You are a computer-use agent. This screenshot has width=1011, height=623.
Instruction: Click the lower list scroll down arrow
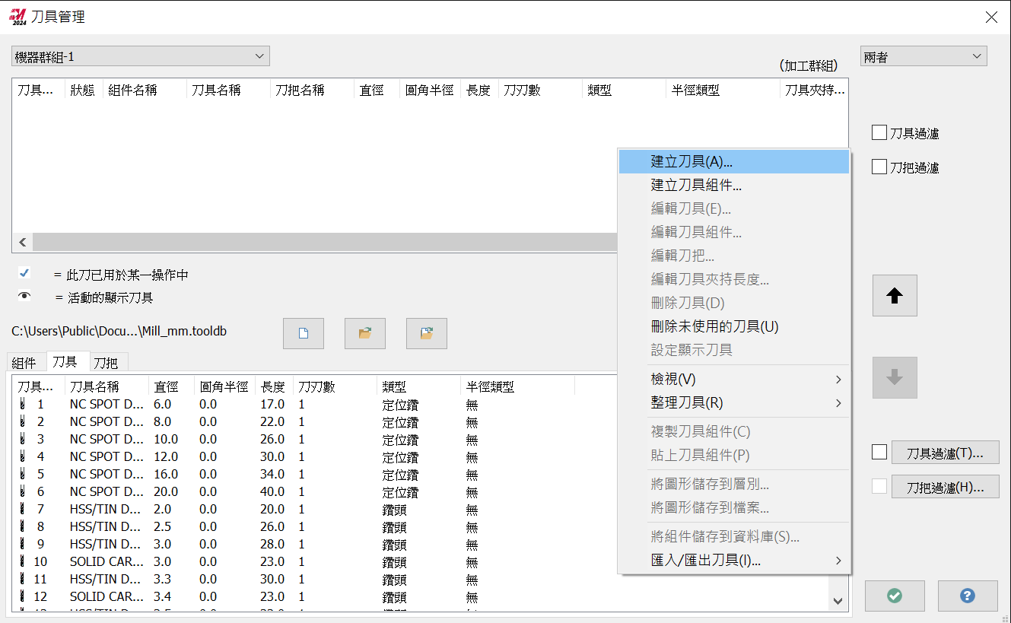click(x=838, y=601)
